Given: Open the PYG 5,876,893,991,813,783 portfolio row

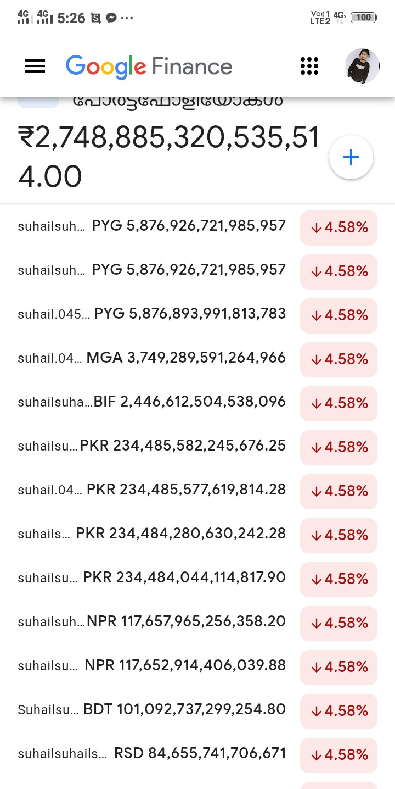Looking at the screenshot, I should 152,314.
